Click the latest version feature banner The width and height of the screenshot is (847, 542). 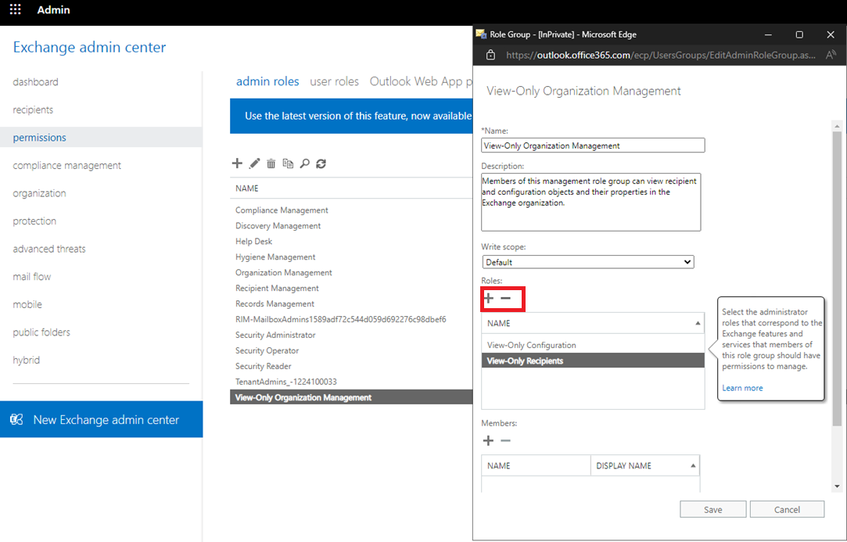click(351, 116)
